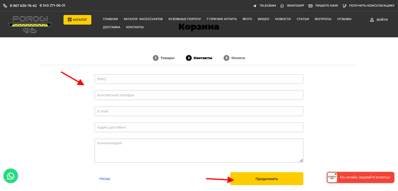This screenshot has height=191, width=398.
Task: Open the Мы онлайн chat widget
Action: [x=360, y=178]
